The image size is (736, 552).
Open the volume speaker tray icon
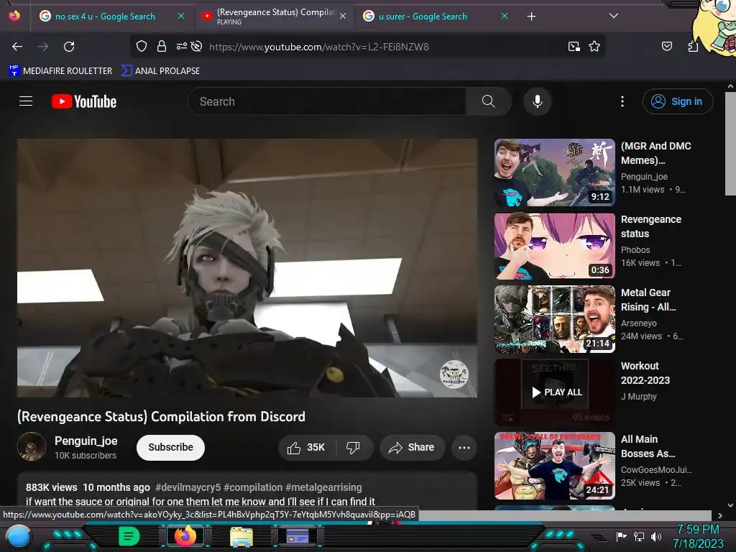point(655,536)
